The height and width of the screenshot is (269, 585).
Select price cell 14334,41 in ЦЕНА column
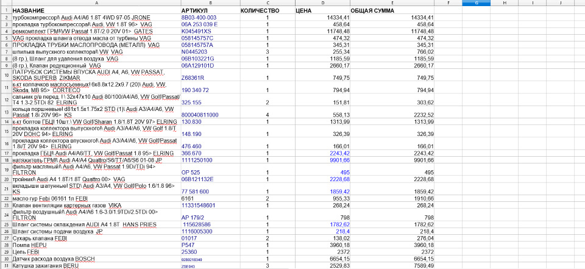click(322, 18)
